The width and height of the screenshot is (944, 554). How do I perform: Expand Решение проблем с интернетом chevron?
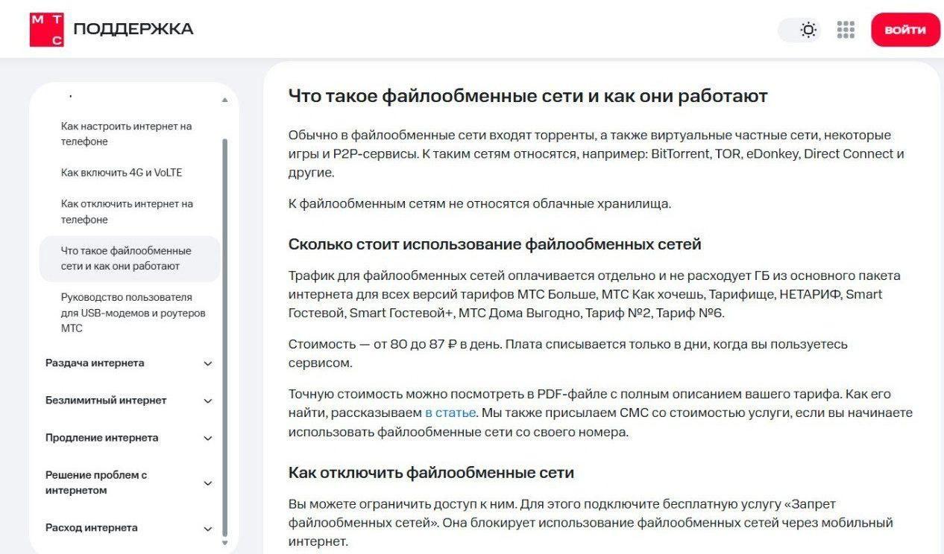click(208, 483)
